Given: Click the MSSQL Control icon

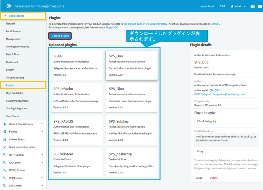Looking at the screenshot, I should tap(5, 170).
